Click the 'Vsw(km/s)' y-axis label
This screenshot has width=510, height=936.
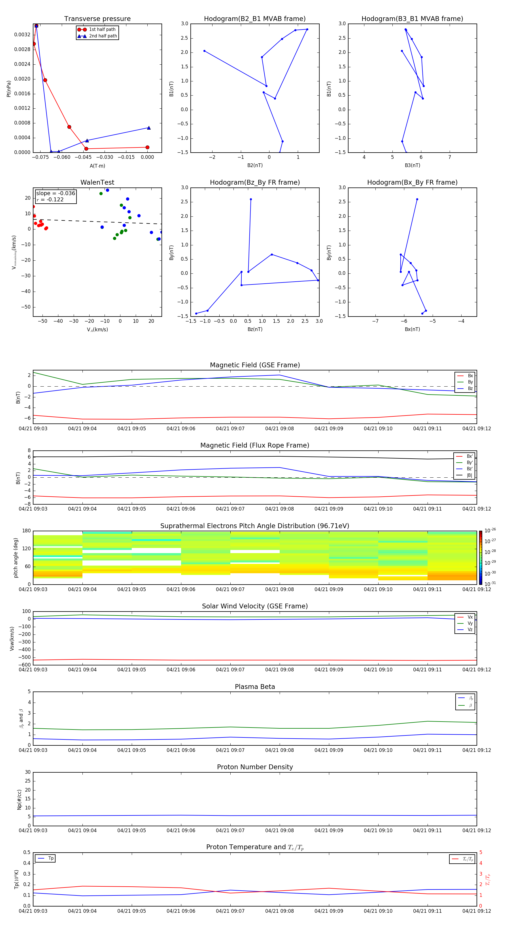coord(12,638)
